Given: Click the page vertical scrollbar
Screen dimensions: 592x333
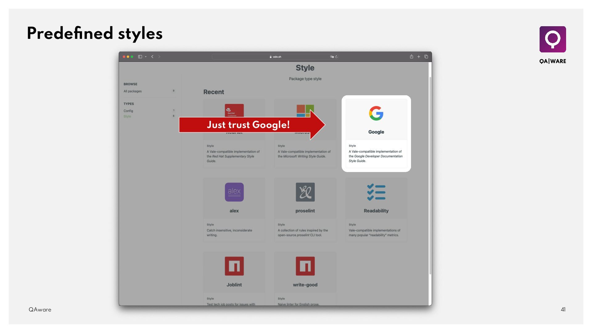Looking at the screenshot, I should coord(430,176).
